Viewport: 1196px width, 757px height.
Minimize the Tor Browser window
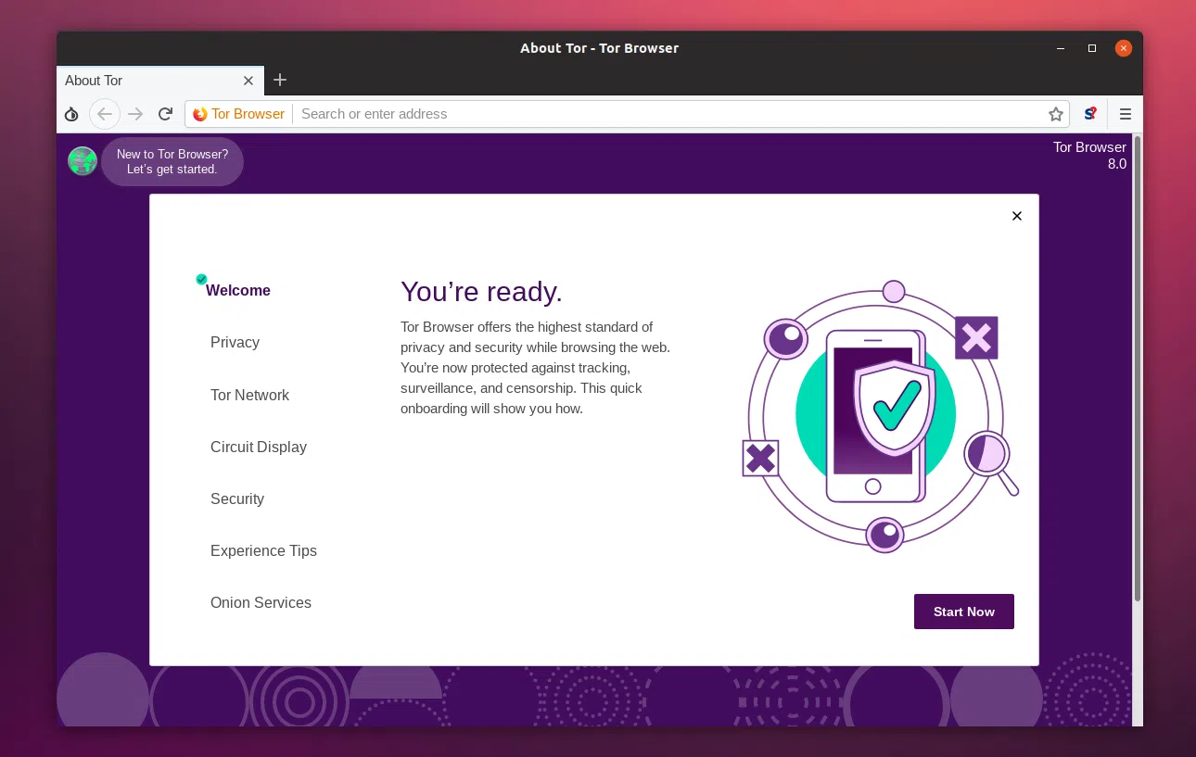pos(1061,48)
